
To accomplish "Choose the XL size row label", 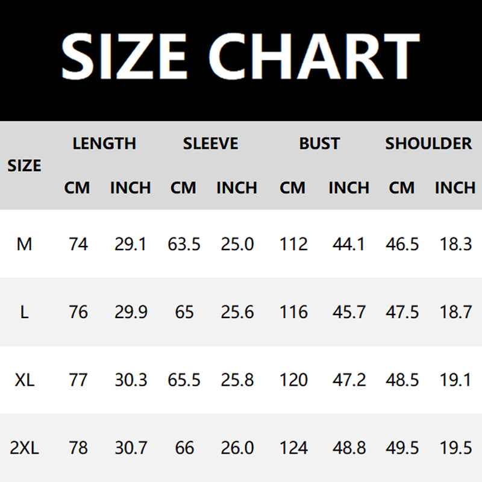I will point(24,380).
